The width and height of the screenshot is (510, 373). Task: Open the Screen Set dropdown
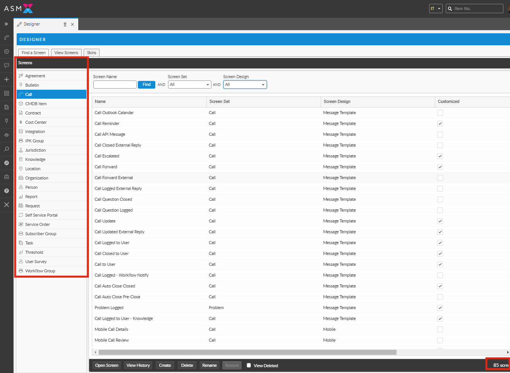tap(189, 85)
